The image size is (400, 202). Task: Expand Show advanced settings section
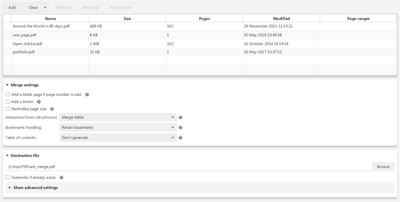[x=35, y=188]
